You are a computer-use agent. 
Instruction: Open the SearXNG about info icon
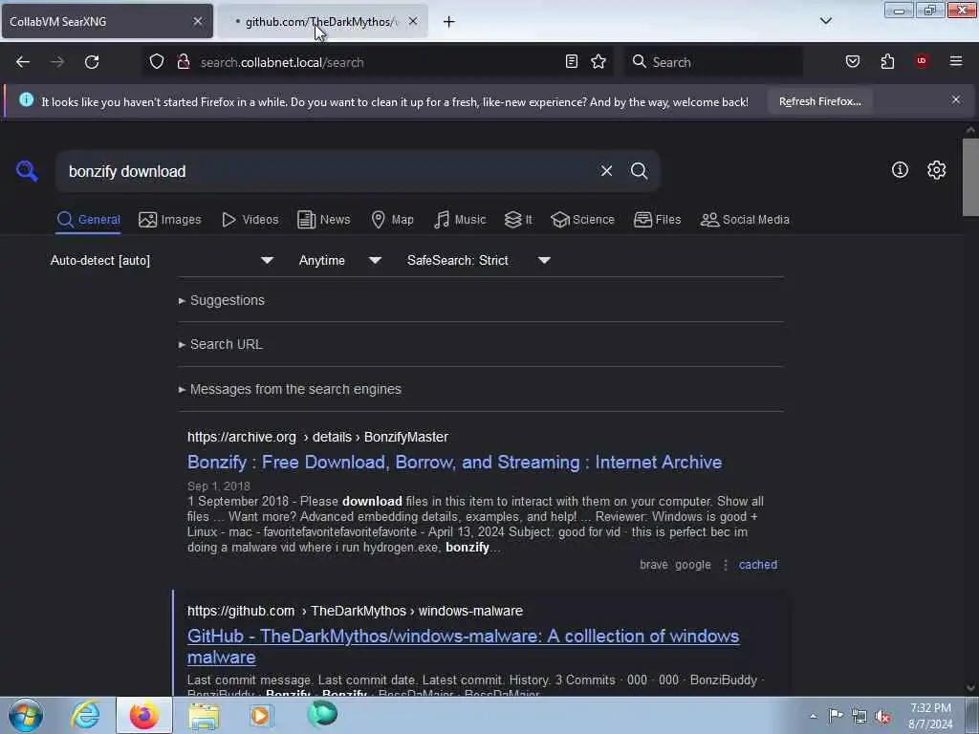pyautogui.click(x=900, y=170)
